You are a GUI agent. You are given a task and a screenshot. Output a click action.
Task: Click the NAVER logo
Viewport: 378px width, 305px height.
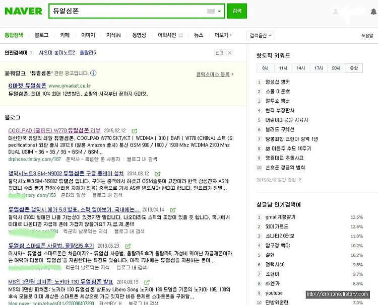[x=23, y=11]
